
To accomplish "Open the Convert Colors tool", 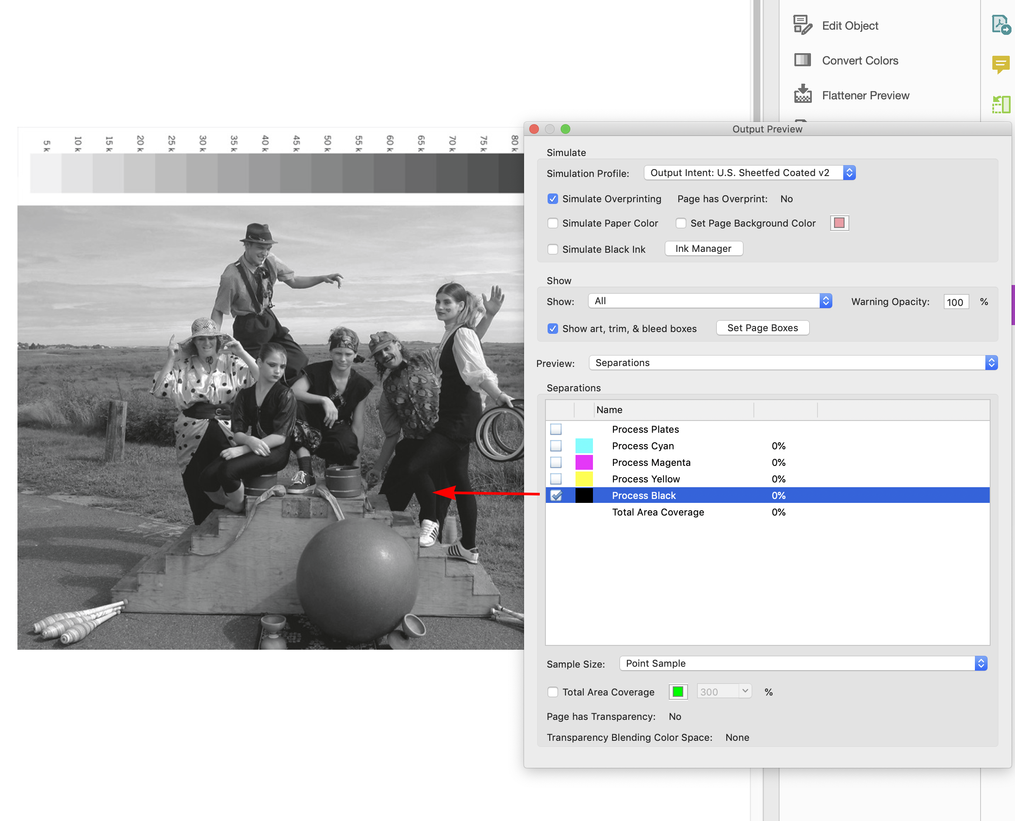I will click(x=860, y=61).
